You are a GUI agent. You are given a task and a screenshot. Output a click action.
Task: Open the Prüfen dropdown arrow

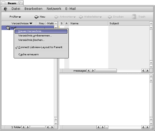click(20, 17)
